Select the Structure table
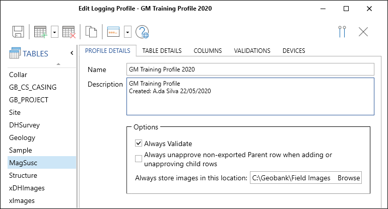This screenshot has height=209, width=388. tap(42, 175)
